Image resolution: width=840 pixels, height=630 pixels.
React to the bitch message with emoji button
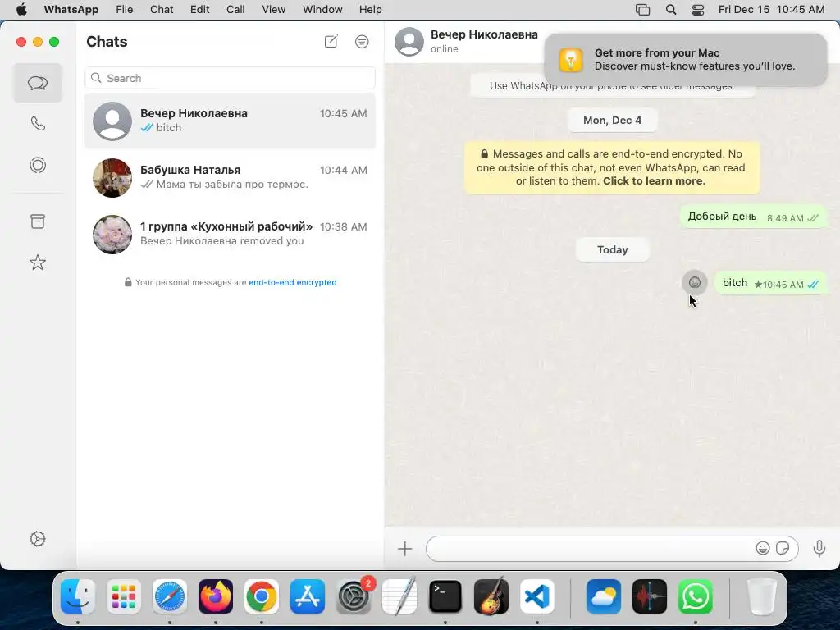[x=695, y=282]
